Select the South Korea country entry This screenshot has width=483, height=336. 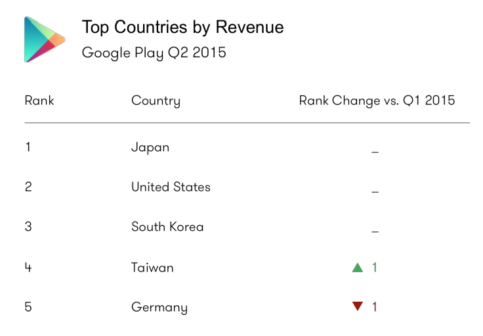point(167,227)
